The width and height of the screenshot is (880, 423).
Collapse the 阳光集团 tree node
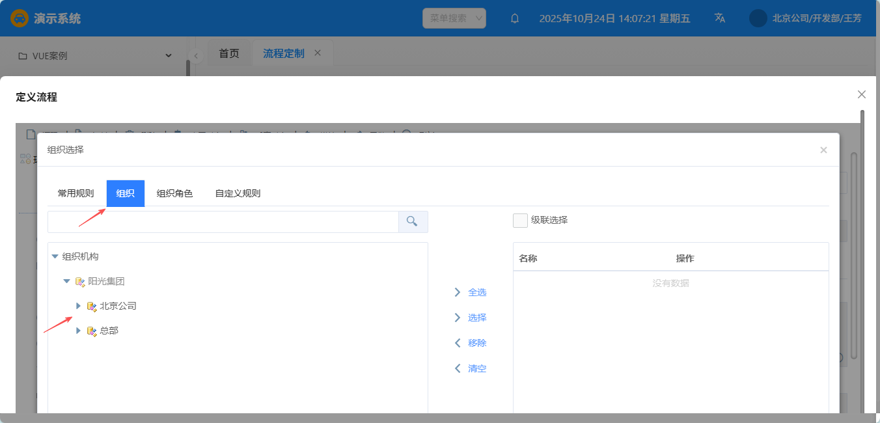click(66, 281)
